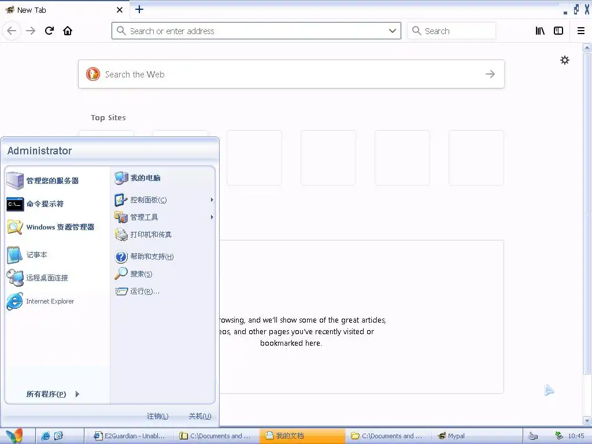Expand All Programs (所有程序)
Image resolution: width=592 pixels, height=444 pixels.
tap(53, 394)
